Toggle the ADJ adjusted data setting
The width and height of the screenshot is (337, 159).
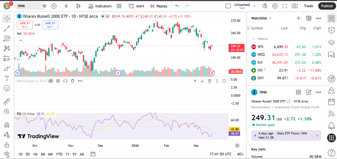pyautogui.click(x=240, y=154)
